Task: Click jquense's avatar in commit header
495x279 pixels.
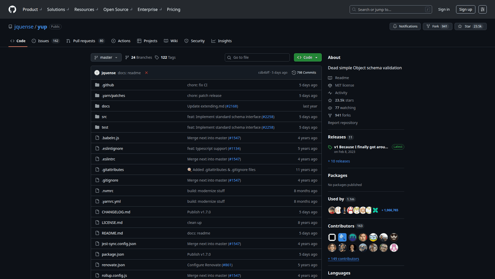Action: pyautogui.click(x=97, y=73)
